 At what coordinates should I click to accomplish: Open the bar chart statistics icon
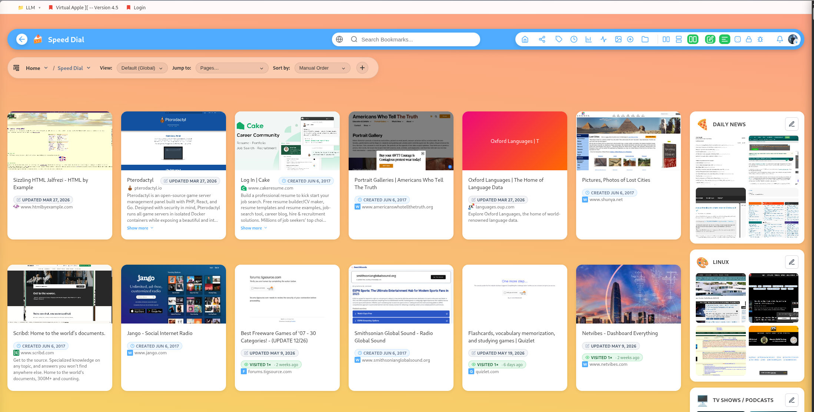(588, 39)
